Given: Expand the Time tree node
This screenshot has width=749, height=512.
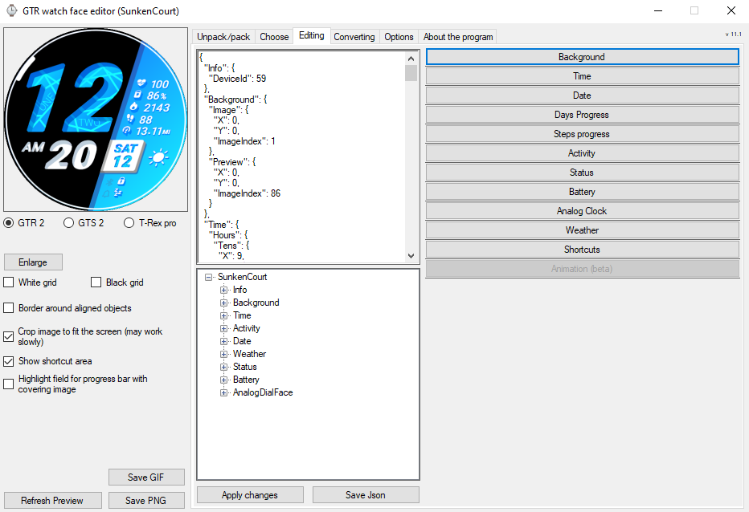Looking at the screenshot, I should (x=223, y=316).
